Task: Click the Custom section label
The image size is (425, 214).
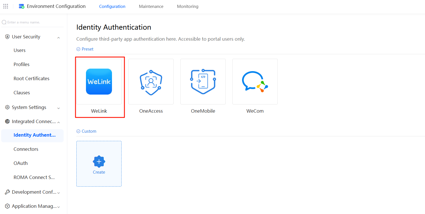Action: point(89,131)
